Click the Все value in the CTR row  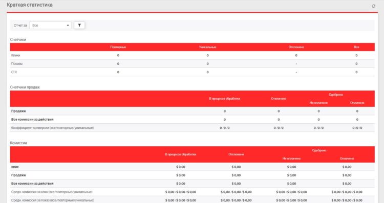(x=356, y=72)
